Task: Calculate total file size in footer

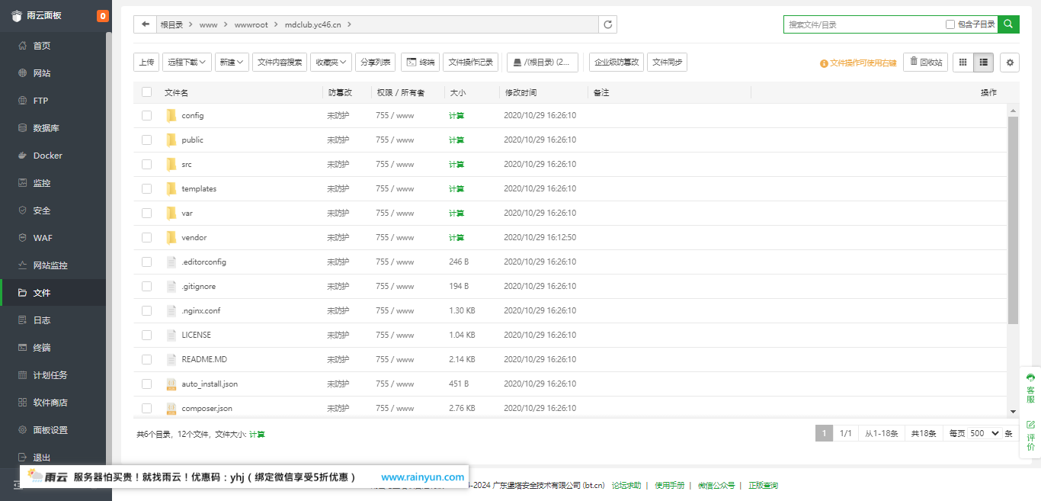Action: 257,434
